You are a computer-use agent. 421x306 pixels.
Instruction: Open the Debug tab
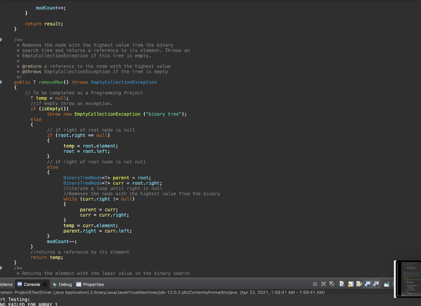[62, 284]
